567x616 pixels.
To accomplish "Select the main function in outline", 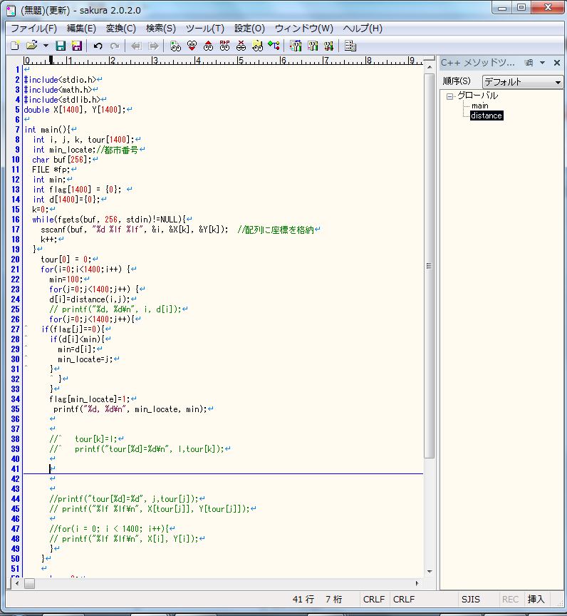I will (x=479, y=106).
